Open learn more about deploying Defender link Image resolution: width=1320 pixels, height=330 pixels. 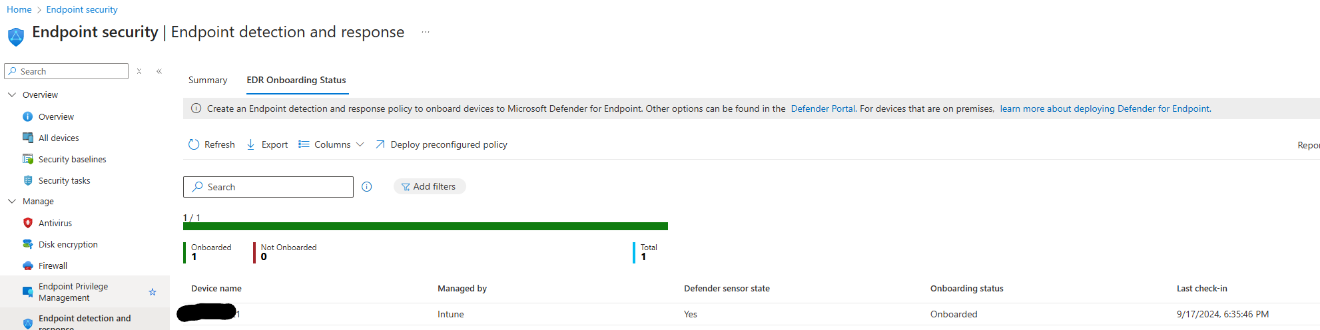pyautogui.click(x=1105, y=108)
